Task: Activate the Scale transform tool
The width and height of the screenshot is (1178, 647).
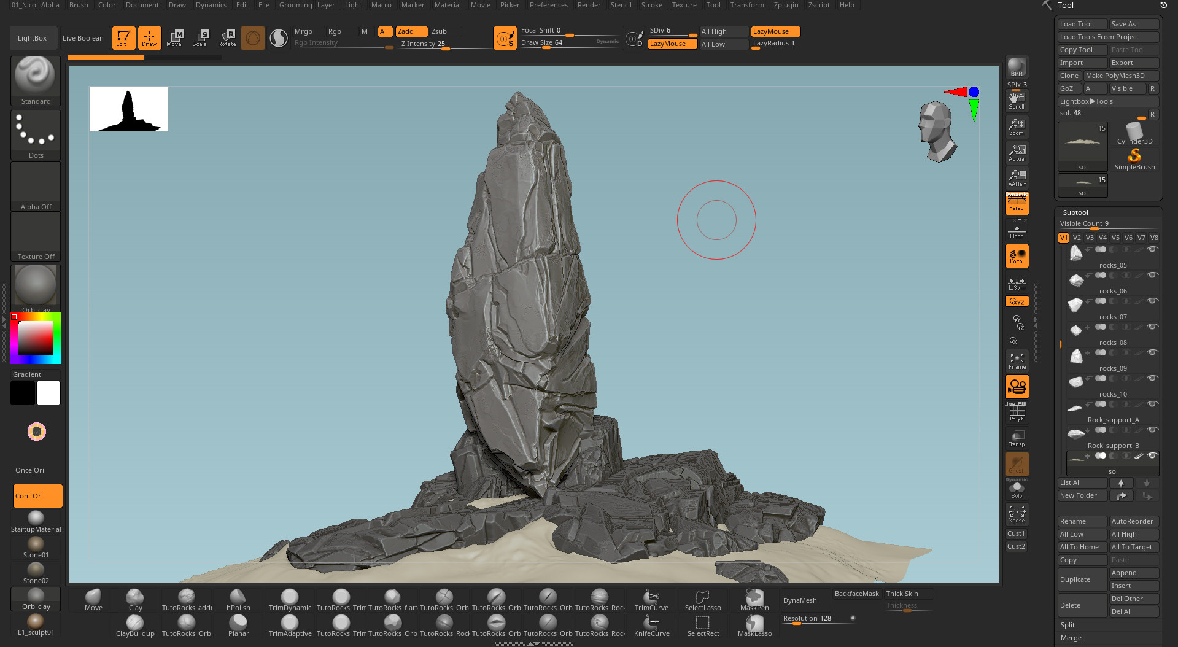Action: click(200, 37)
